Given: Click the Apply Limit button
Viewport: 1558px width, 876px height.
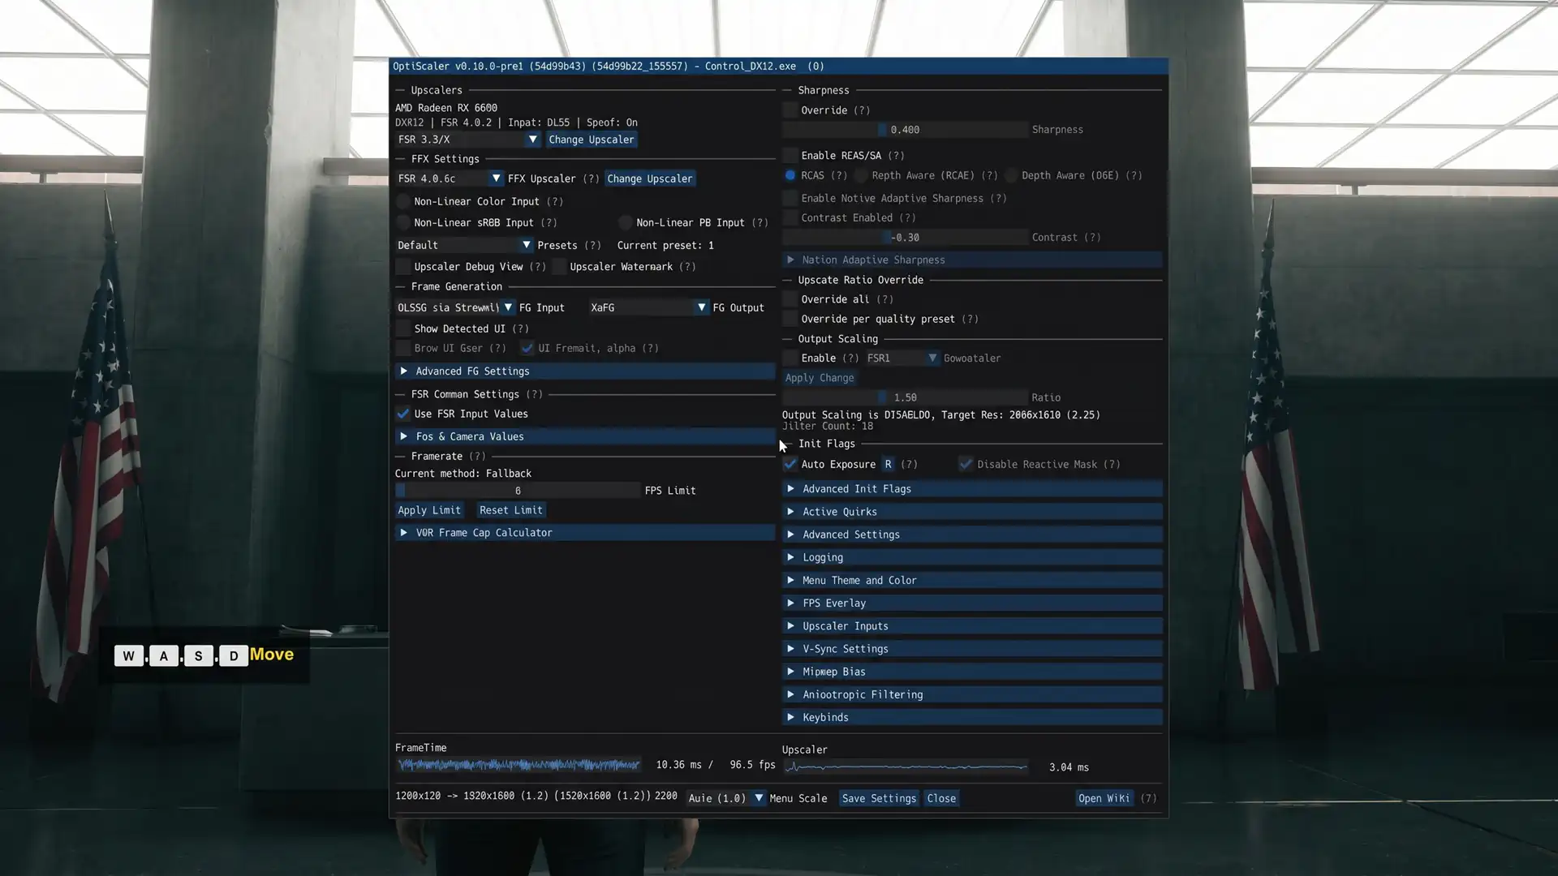Looking at the screenshot, I should tap(429, 510).
